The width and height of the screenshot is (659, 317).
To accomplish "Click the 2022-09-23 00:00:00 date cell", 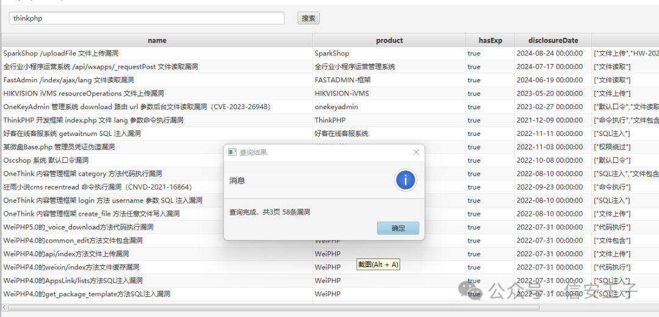I will coord(553,187).
